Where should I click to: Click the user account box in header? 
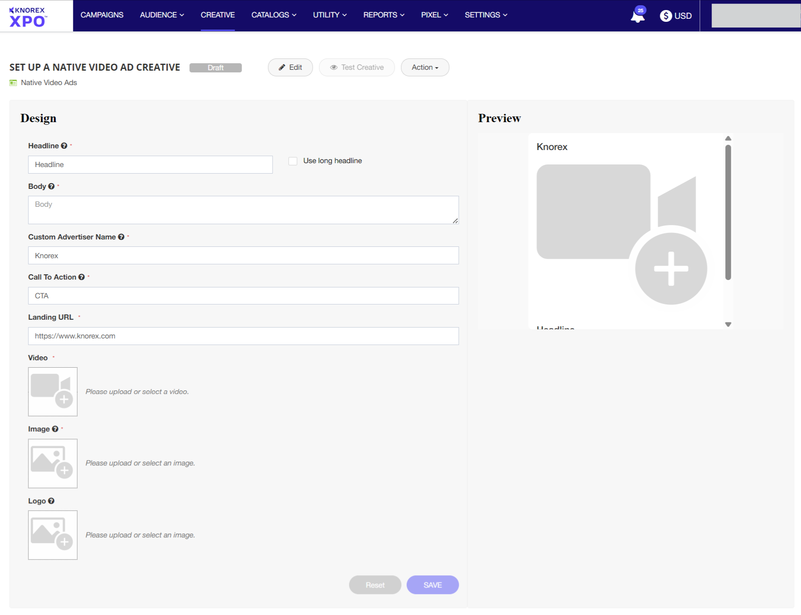pos(756,16)
